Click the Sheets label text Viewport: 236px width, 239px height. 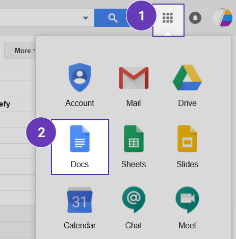[x=134, y=164]
